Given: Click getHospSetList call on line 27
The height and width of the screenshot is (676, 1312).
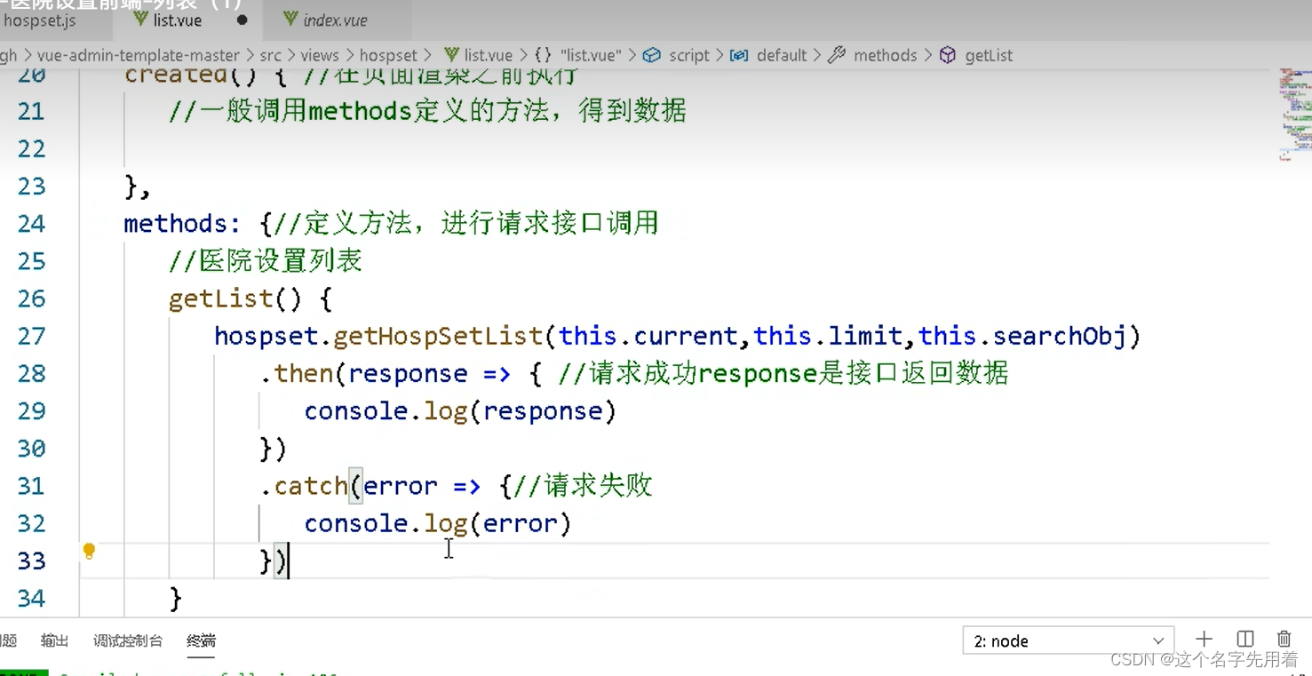Looking at the screenshot, I should [x=437, y=336].
